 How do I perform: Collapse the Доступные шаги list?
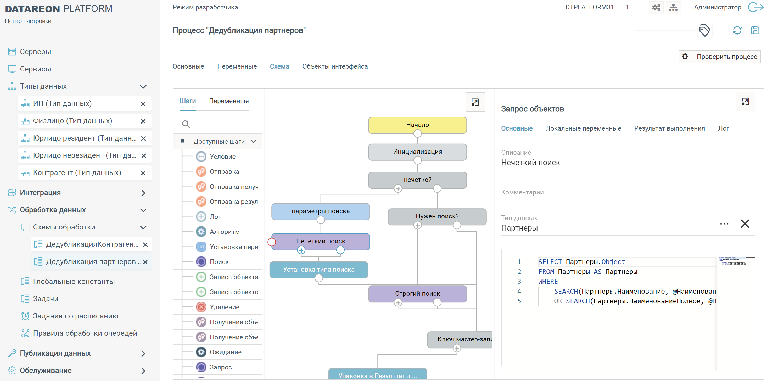coord(253,141)
